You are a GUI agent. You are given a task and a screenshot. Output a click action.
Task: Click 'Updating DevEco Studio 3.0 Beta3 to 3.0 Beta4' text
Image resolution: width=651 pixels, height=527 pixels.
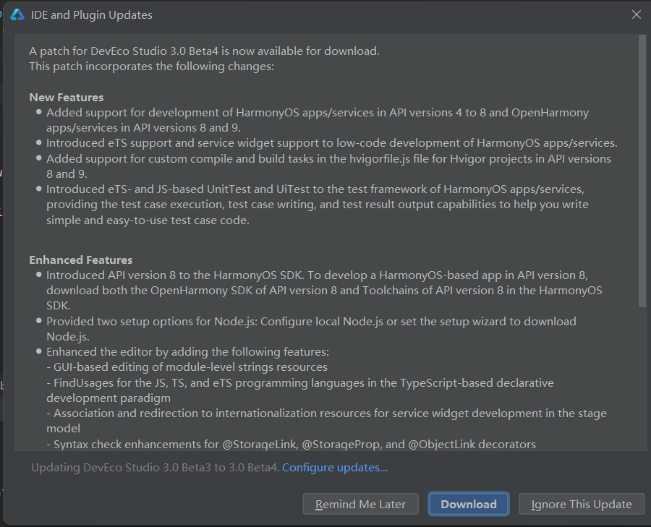pyautogui.click(x=156, y=468)
